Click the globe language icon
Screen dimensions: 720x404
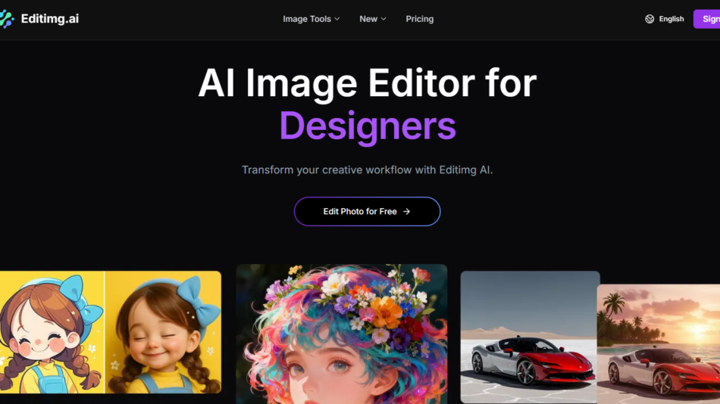650,19
